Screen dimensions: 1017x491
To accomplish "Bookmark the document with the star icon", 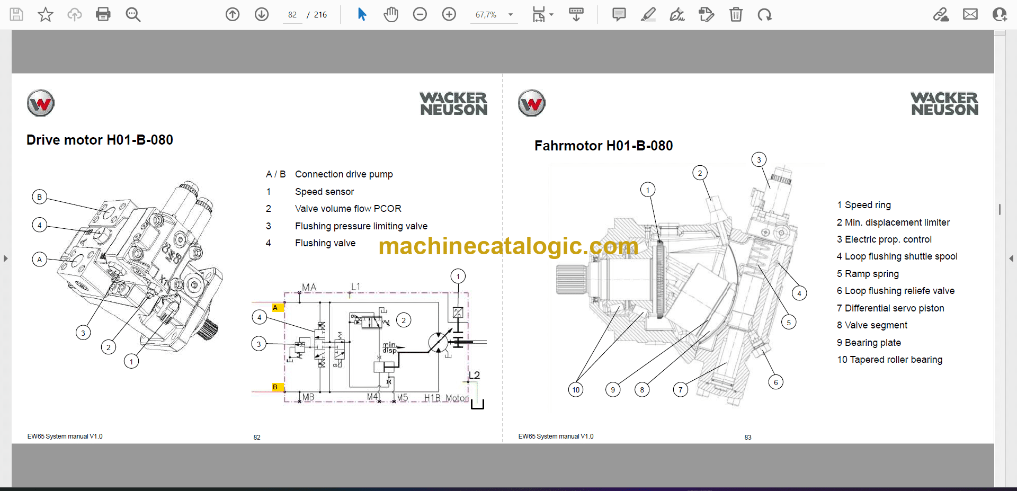I will point(46,14).
